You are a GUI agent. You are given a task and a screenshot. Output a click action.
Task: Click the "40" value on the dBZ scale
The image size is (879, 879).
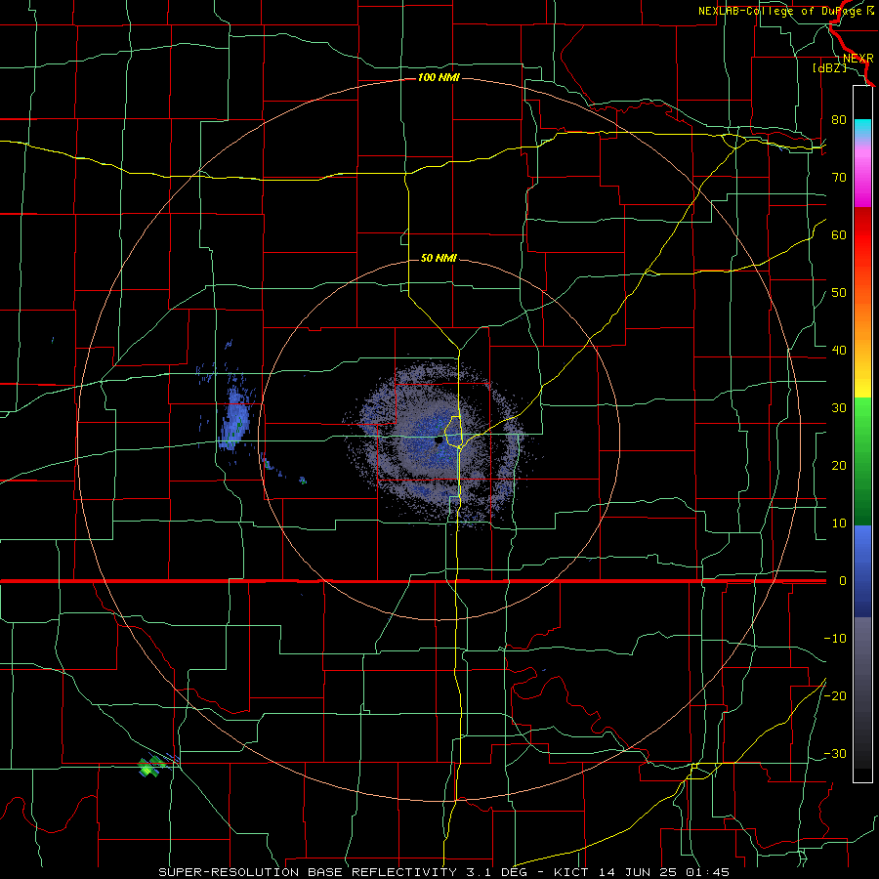coord(839,350)
